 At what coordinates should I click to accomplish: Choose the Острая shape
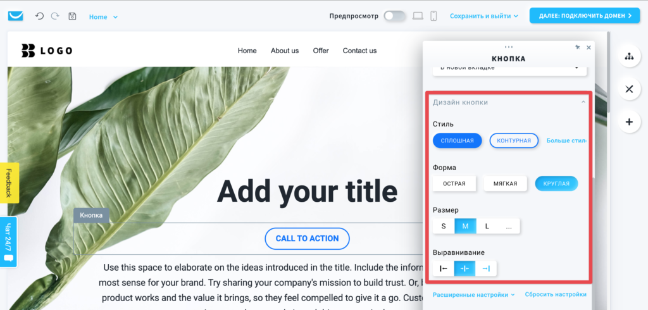click(454, 183)
